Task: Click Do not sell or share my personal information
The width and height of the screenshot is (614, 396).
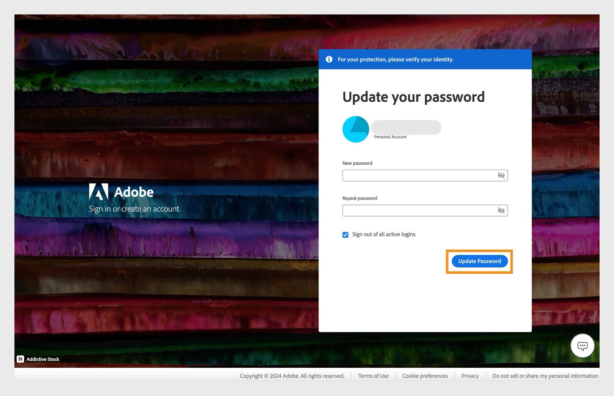Action: tap(545, 375)
